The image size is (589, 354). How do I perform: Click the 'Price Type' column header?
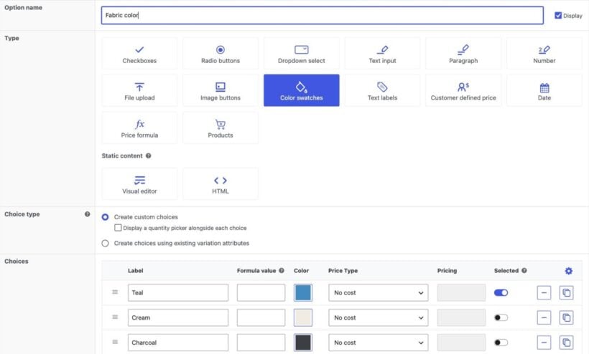(343, 270)
